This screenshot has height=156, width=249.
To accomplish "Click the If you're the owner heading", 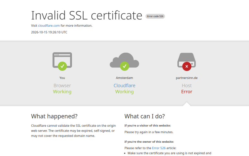I will 149,142.
